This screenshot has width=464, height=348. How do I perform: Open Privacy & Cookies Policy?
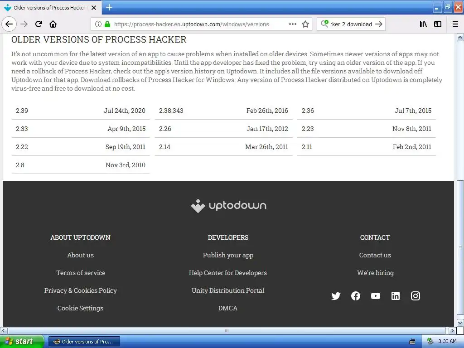81,290
